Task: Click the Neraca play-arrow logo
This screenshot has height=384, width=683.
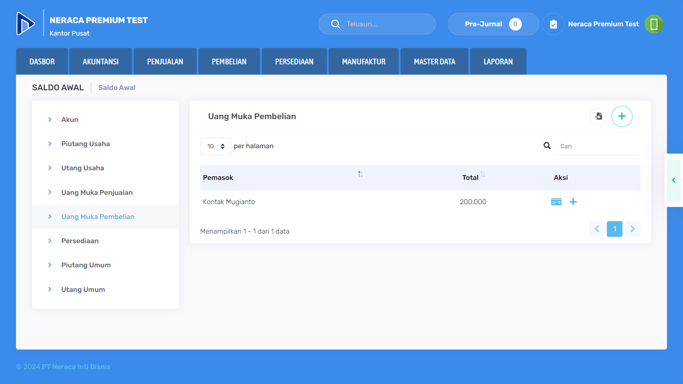Action: pos(26,23)
